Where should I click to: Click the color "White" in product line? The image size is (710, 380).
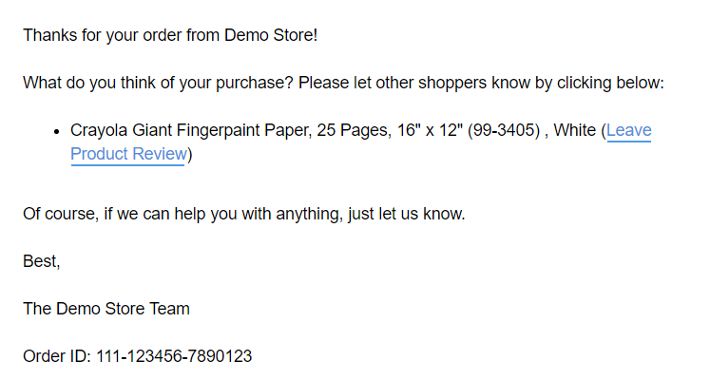click(x=574, y=130)
